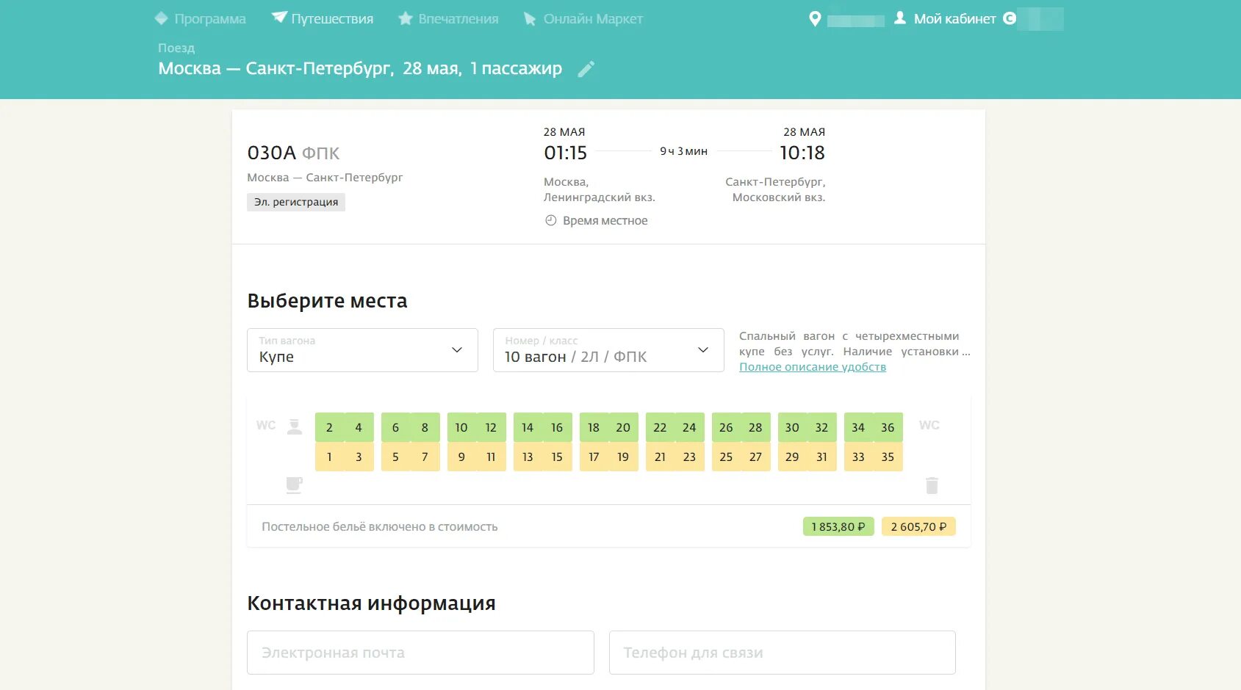Select lower seat 29
Viewport: 1241px width, 690px height.
tap(792, 457)
